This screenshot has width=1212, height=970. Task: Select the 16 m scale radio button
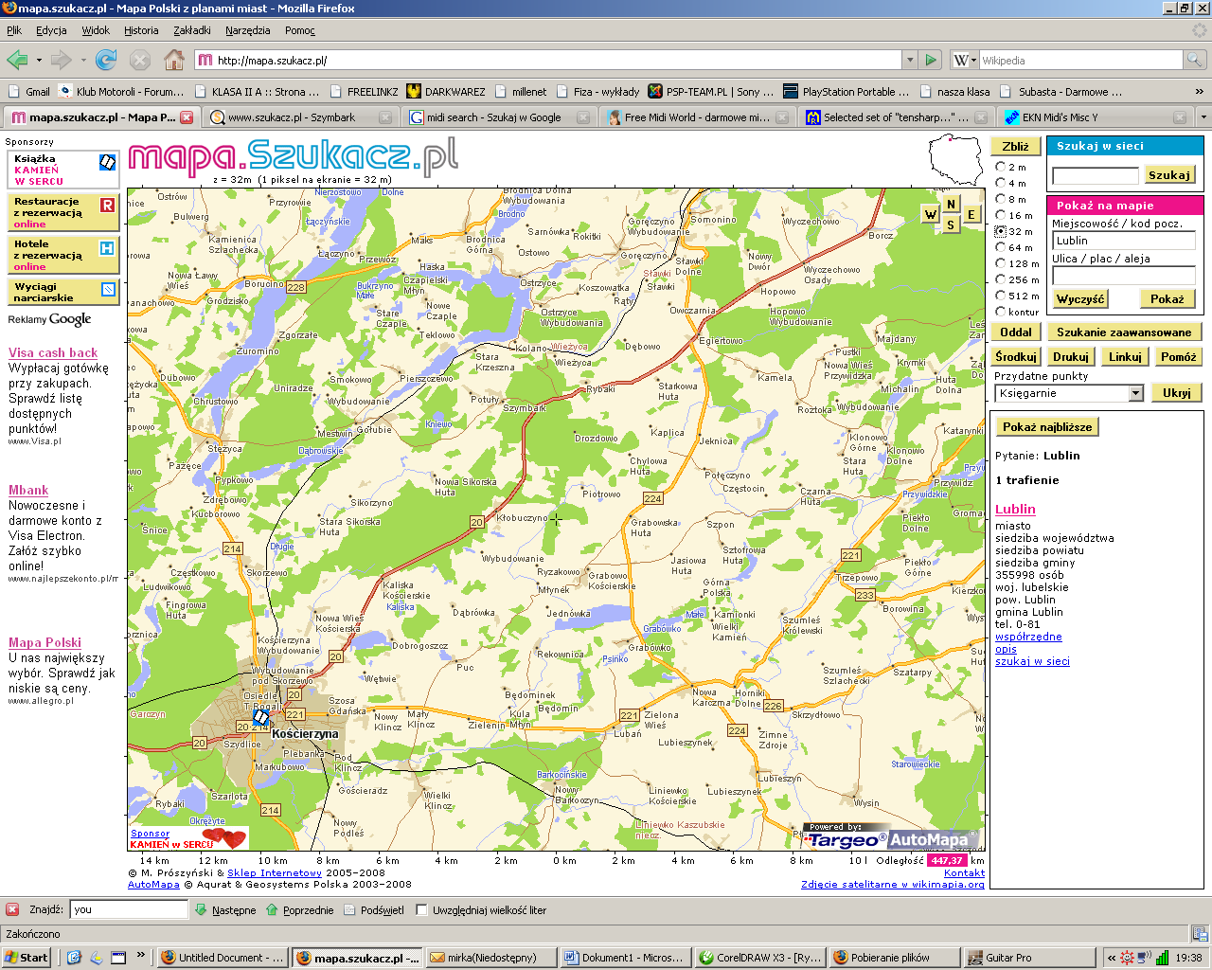pyautogui.click(x=1000, y=215)
